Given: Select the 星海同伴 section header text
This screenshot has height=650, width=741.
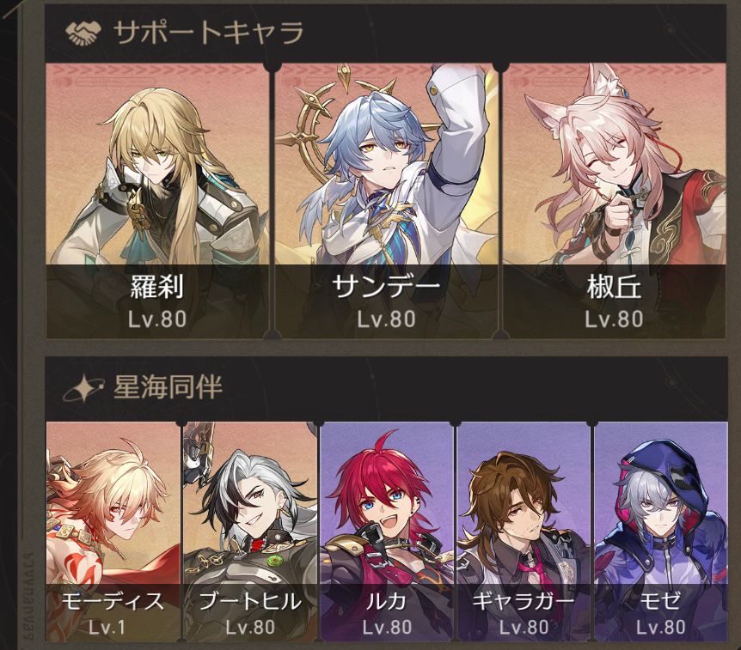Looking at the screenshot, I should tap(168, 386).
